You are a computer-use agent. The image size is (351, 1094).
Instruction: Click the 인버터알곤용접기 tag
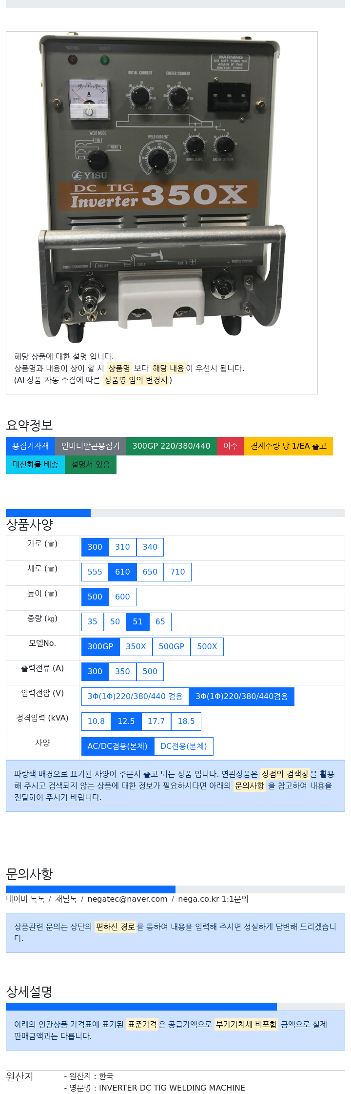click(91, 446)
